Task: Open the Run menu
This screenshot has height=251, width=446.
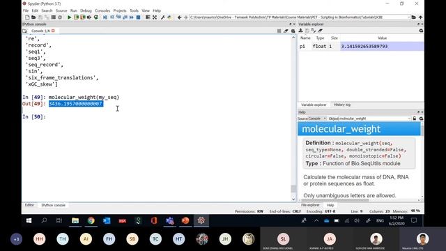Action: pyautogui.click(x=74, y=10)
